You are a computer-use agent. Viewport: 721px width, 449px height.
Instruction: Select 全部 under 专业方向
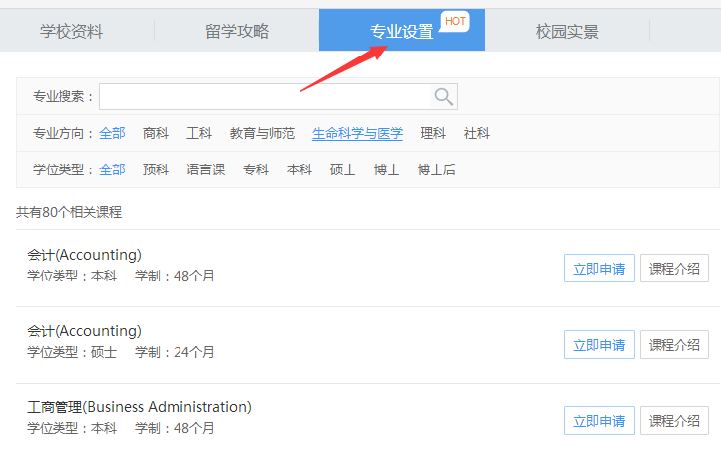(112, 133)
